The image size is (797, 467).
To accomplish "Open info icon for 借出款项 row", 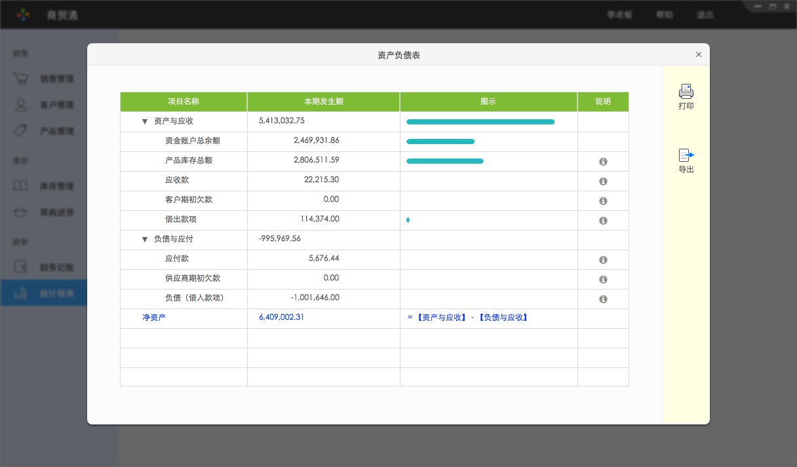I will tap(603, 221).
